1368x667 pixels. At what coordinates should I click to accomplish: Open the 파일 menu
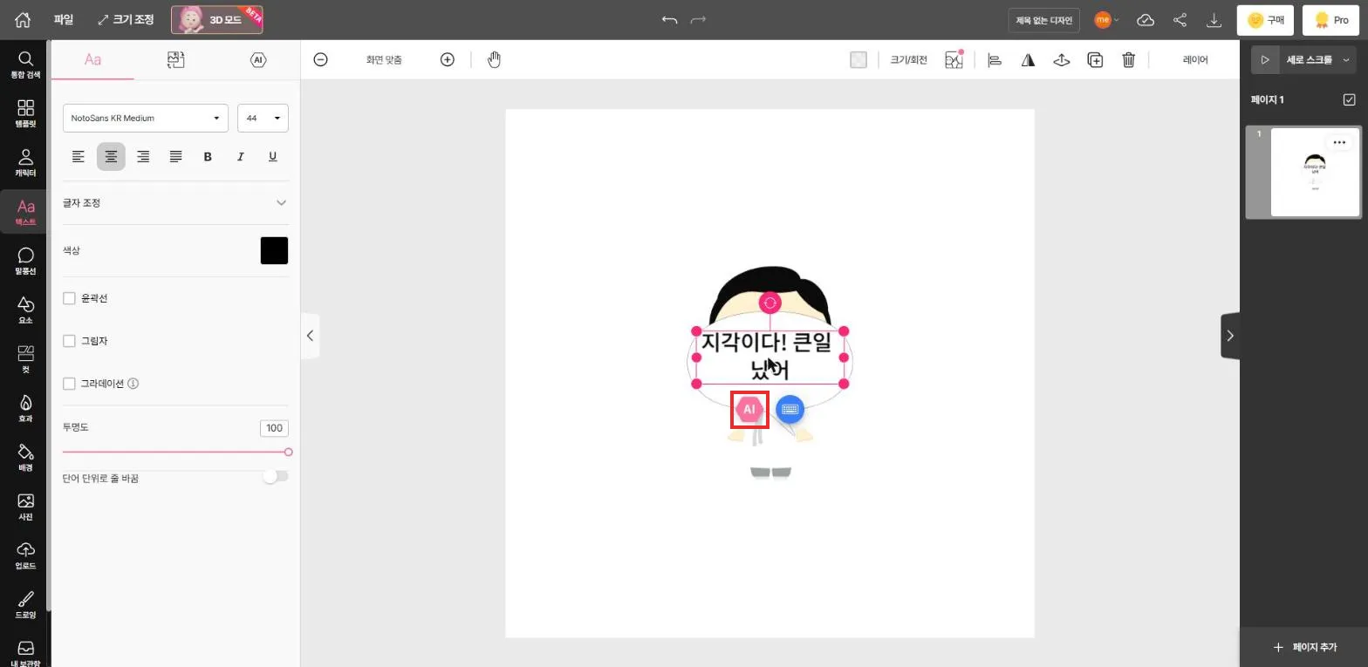(x=64, y=19)
